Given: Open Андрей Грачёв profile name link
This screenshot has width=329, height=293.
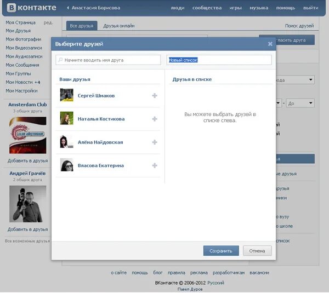Looking at the screenshot, I should pyautogui.click(x=27, y=173).
